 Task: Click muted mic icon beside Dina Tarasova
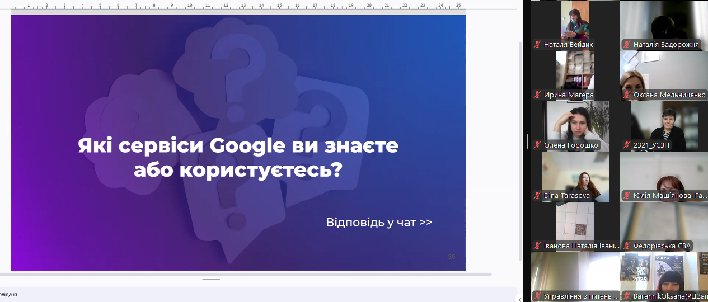pyautogui.click(x=537, y=196)
